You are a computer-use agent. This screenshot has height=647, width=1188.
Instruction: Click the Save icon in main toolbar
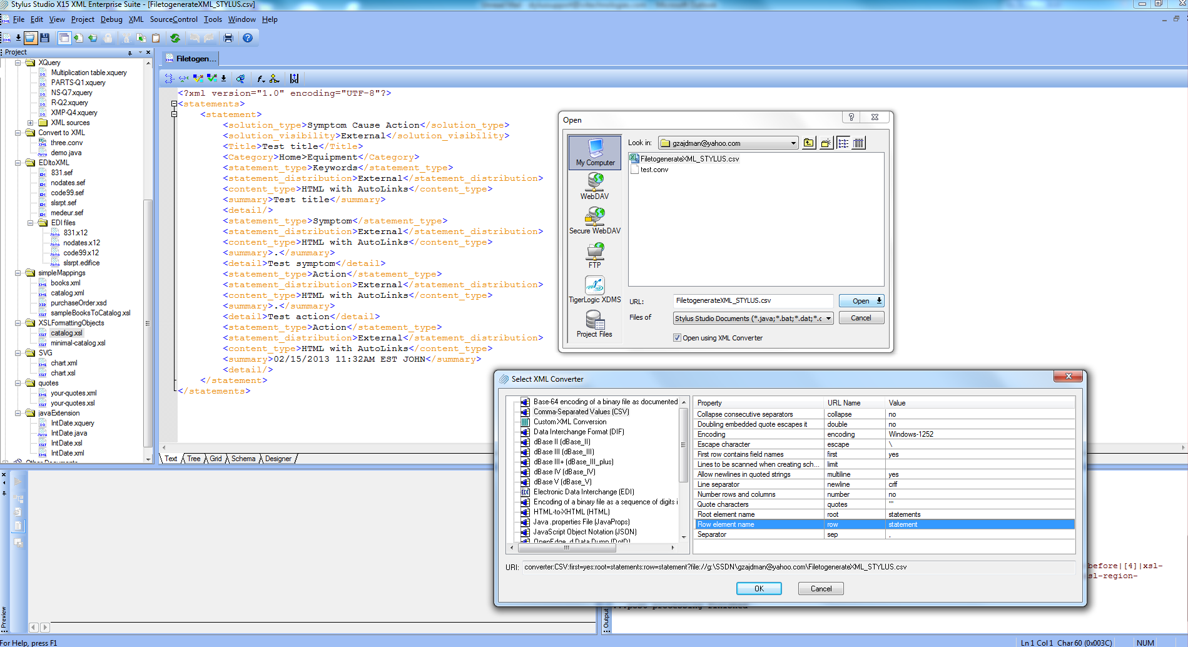pos(44,38)
